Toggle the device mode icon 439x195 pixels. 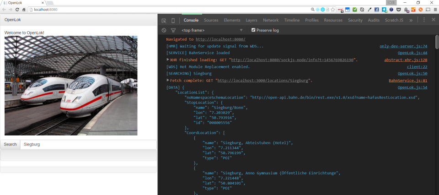coord(173,21)
